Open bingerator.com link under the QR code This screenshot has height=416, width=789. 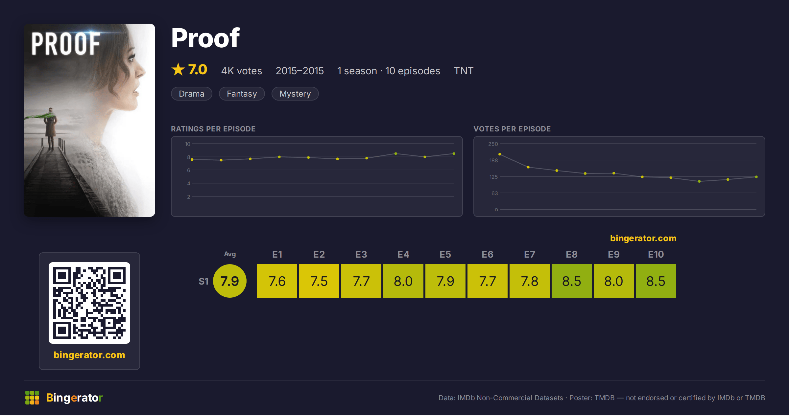[89, 355]
